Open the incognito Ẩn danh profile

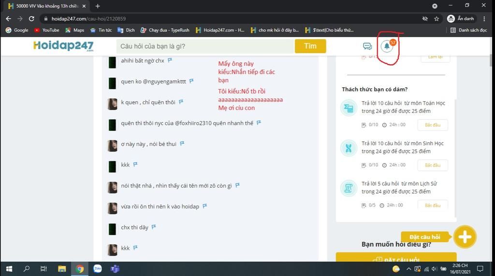[x=461, y=19]
